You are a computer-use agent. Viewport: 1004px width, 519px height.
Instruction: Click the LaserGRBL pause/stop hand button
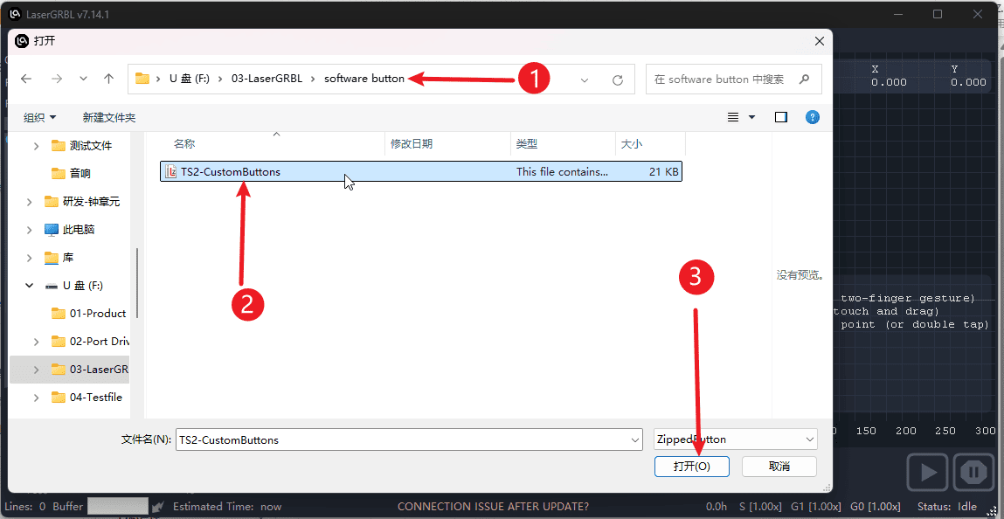[x=973, y=473]
